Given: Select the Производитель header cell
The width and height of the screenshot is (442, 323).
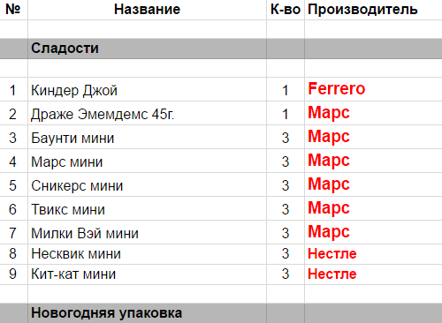Looking at the screenshot, I should [x=373, y=10].
